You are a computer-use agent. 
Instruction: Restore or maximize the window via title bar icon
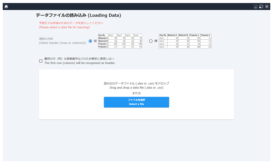[x=261, y=7]
